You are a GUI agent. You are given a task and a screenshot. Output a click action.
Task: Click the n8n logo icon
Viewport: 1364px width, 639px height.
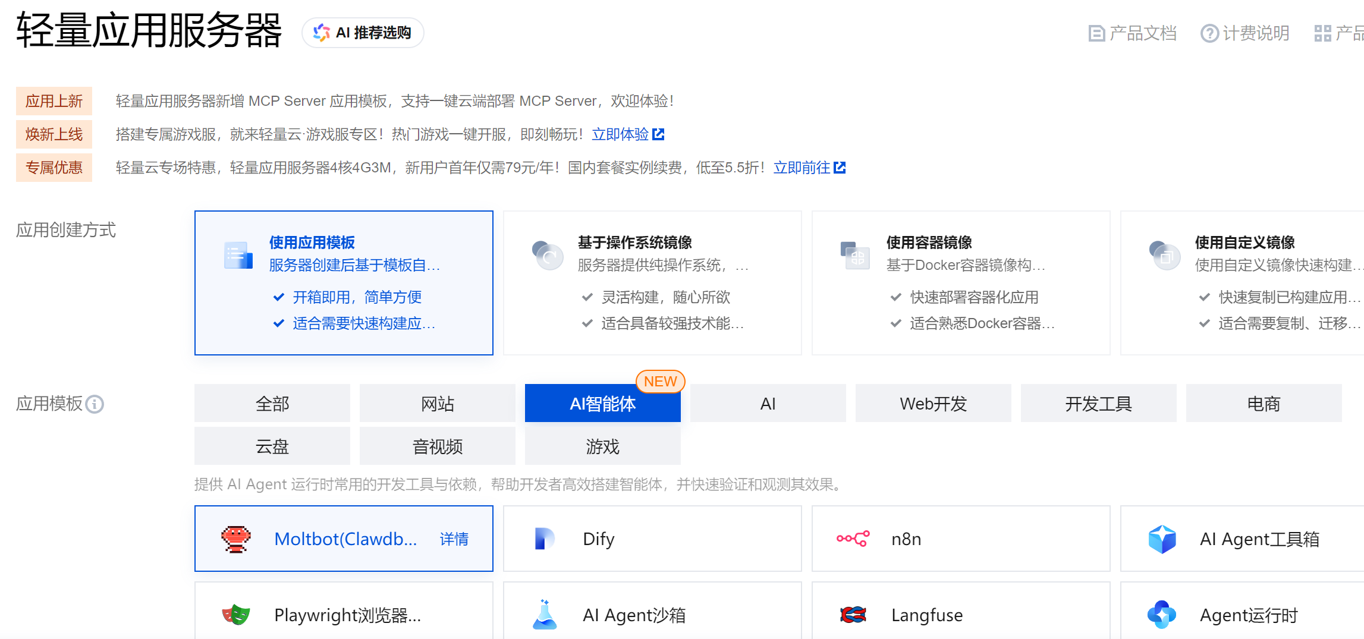853,539
